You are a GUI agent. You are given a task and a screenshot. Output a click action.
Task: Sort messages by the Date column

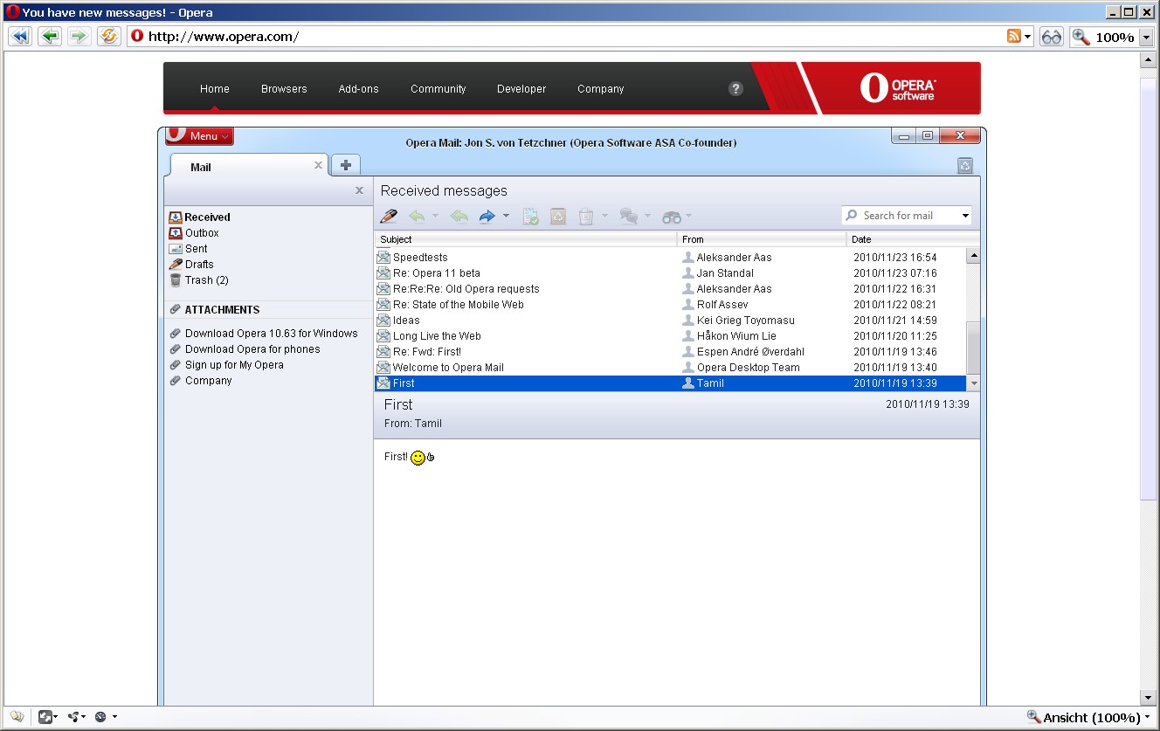point(862,238)
